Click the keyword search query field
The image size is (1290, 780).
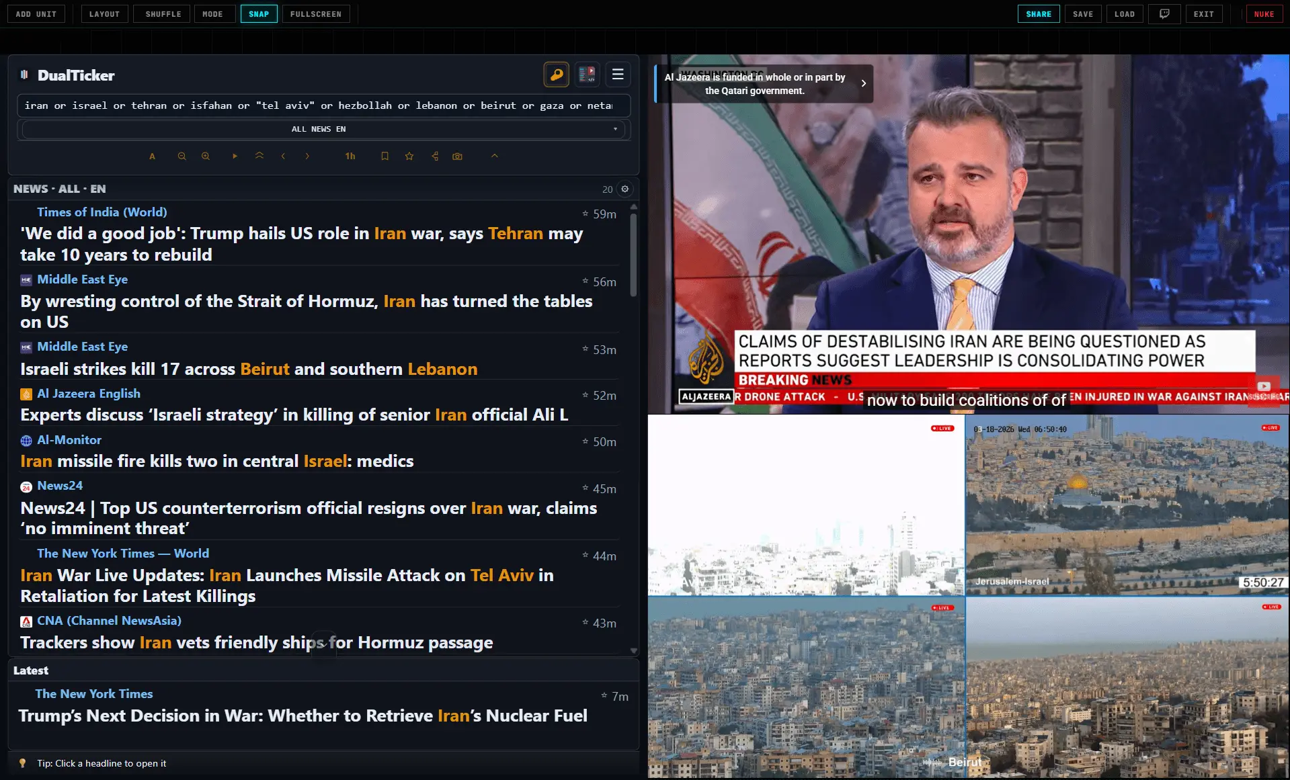[323, 105]
